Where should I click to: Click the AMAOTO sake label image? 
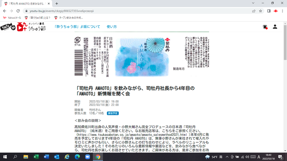pos(142,57)
